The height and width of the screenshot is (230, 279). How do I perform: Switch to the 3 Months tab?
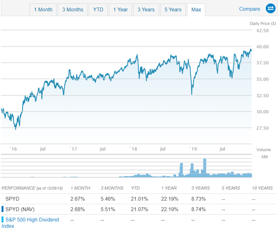tap(73, 10)
